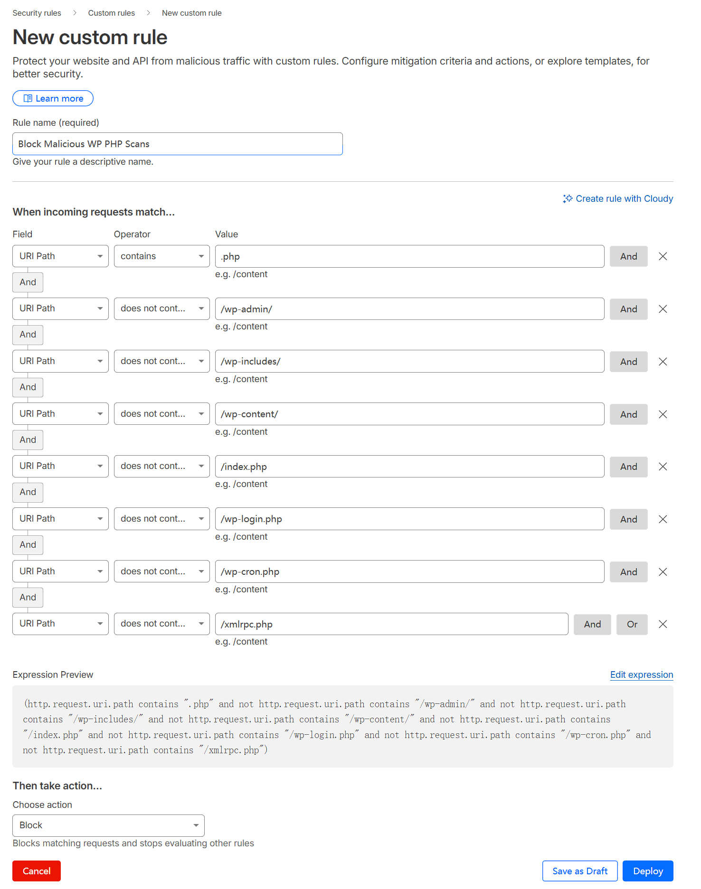Click Save as Draft

[580, 871]
